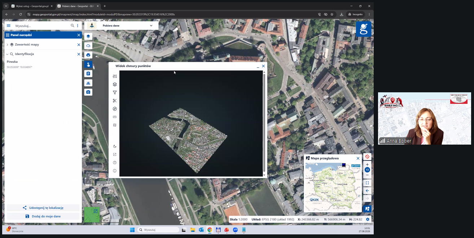Open the print tool in the map toolbar

88,55
